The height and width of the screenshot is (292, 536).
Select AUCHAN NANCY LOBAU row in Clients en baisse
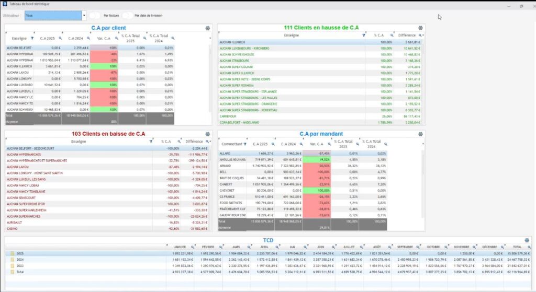click(107, 185)
